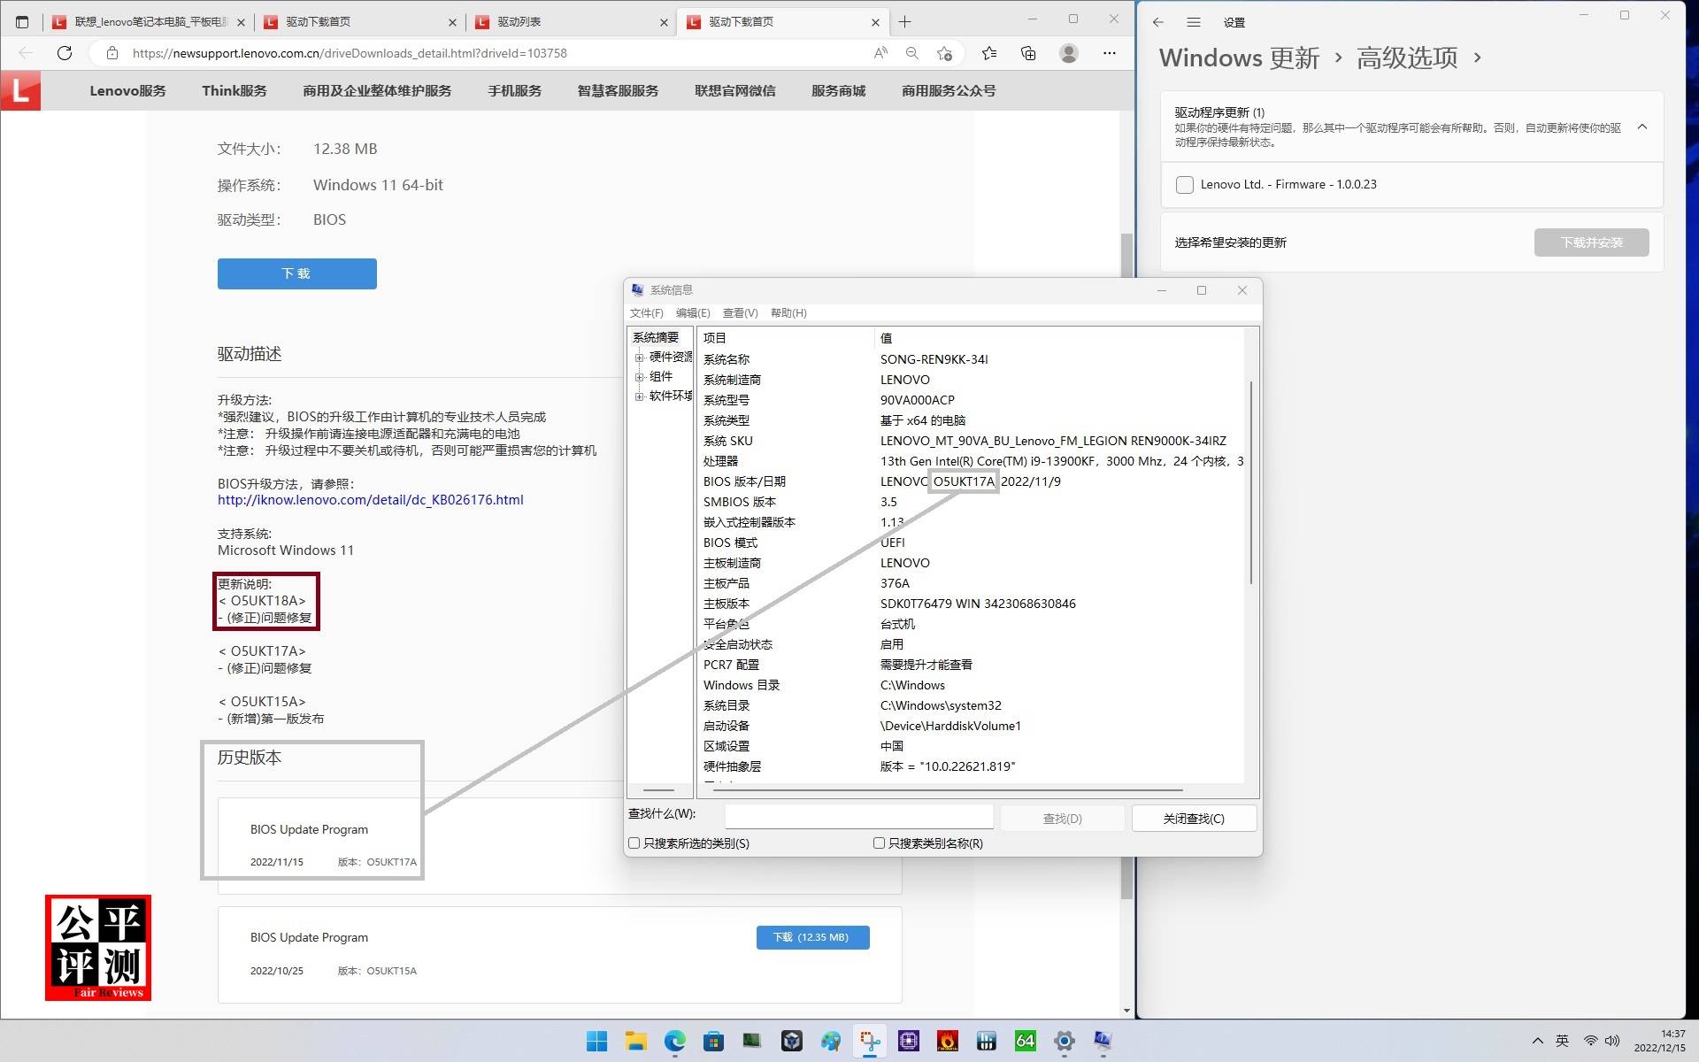Click the Settings hamburger navigation icon
1699x1062 pixels.
point(1193,22)
